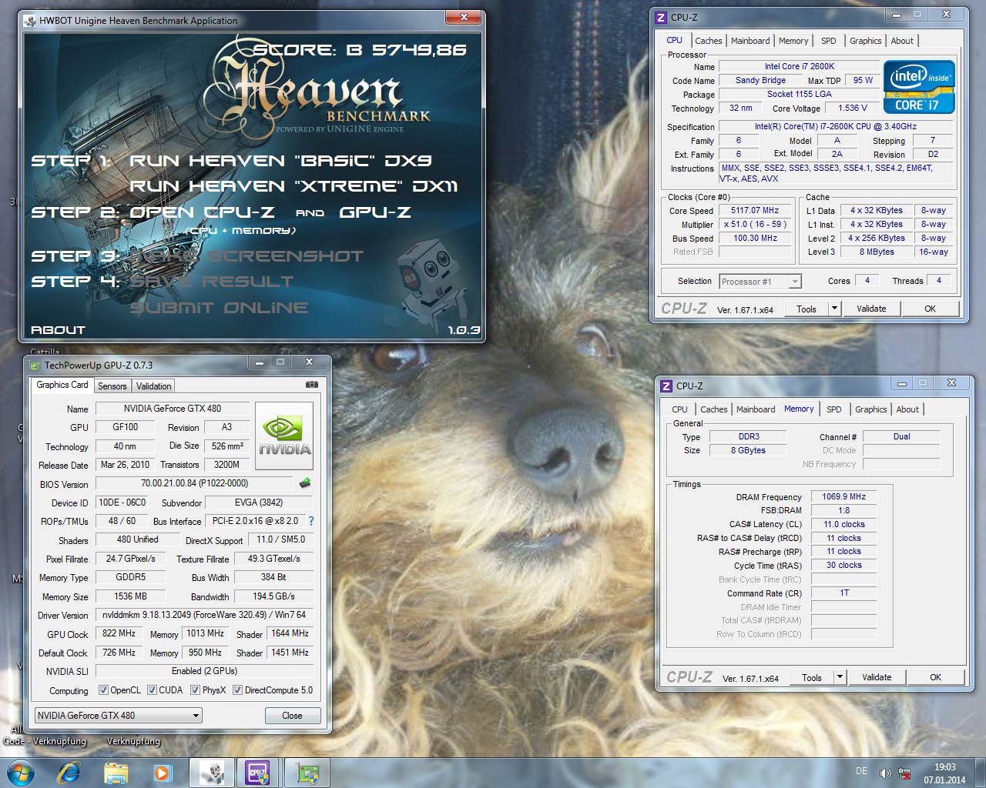Open CPU tab in lower CPU-Z window
The width and height of the screenshot is (986, 788).
679,410
